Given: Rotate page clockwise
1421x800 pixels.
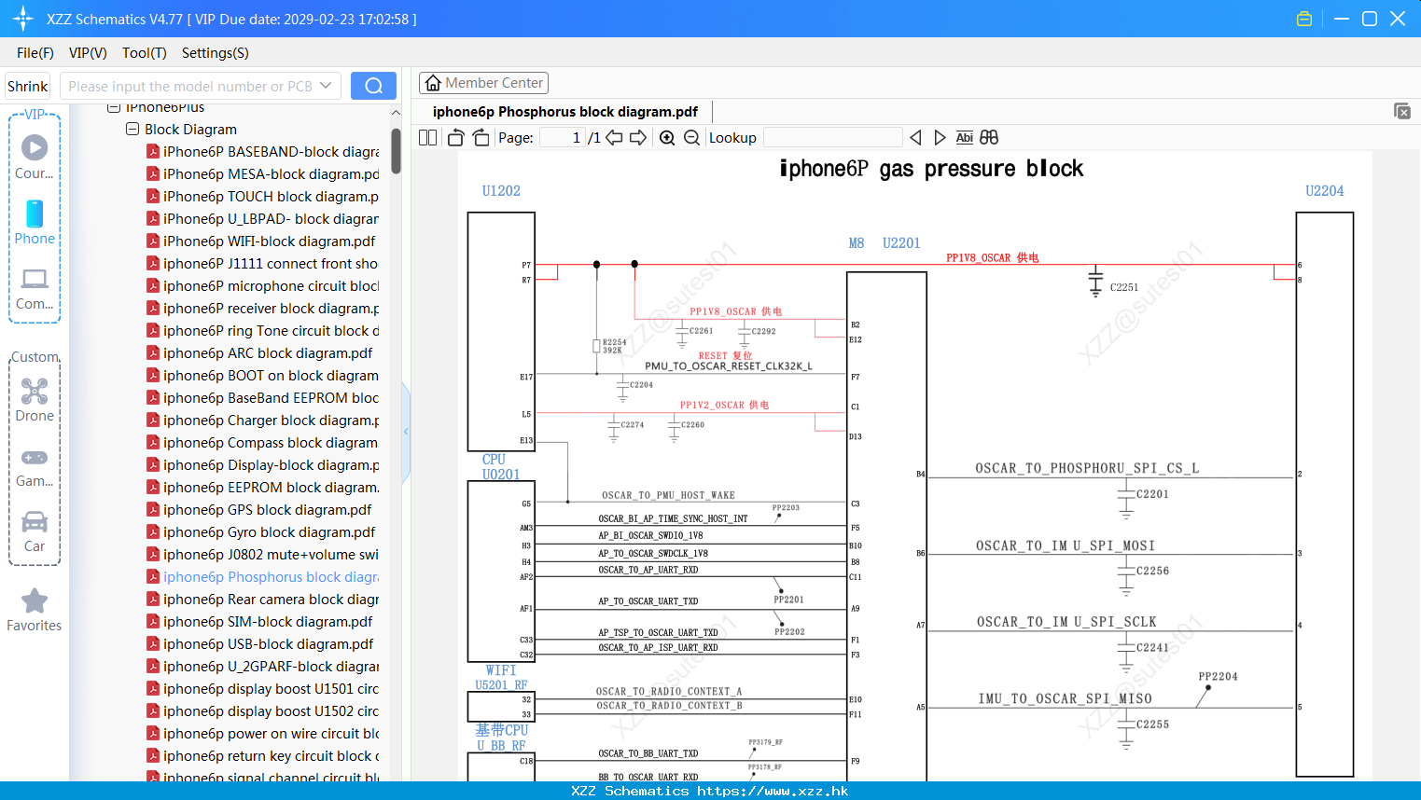Looking at the screenshot, I should click(x=481, y=138).
